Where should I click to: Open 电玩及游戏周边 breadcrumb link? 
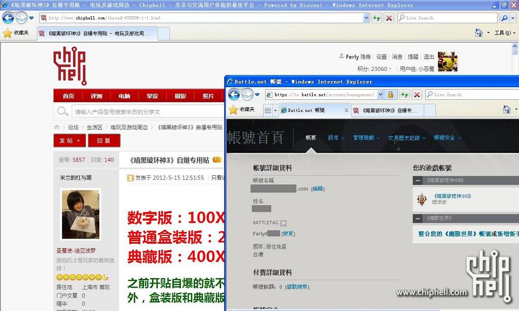pos(129,127)
